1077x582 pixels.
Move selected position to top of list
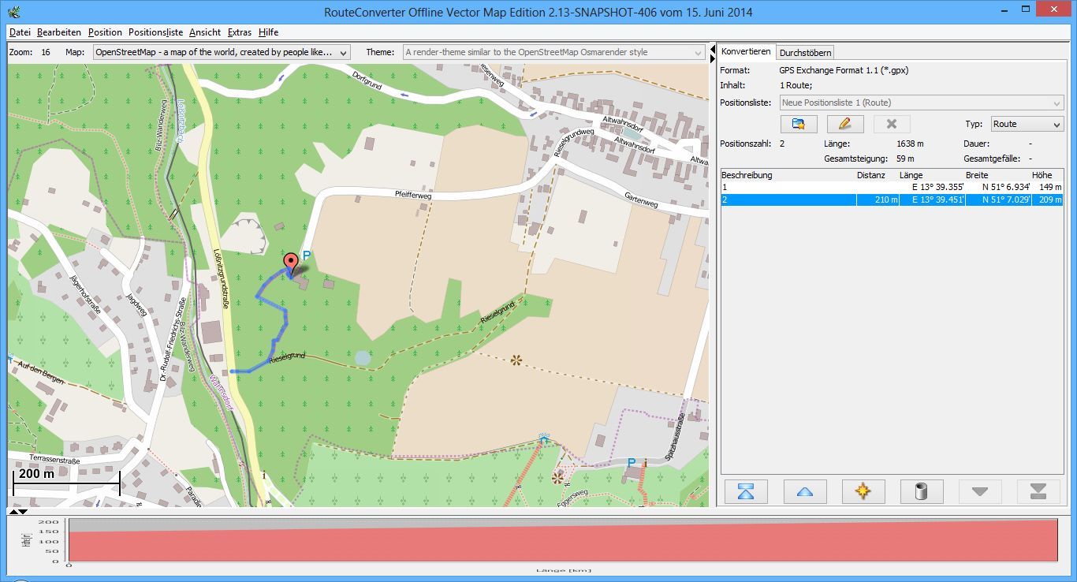(x=747, y=491)
